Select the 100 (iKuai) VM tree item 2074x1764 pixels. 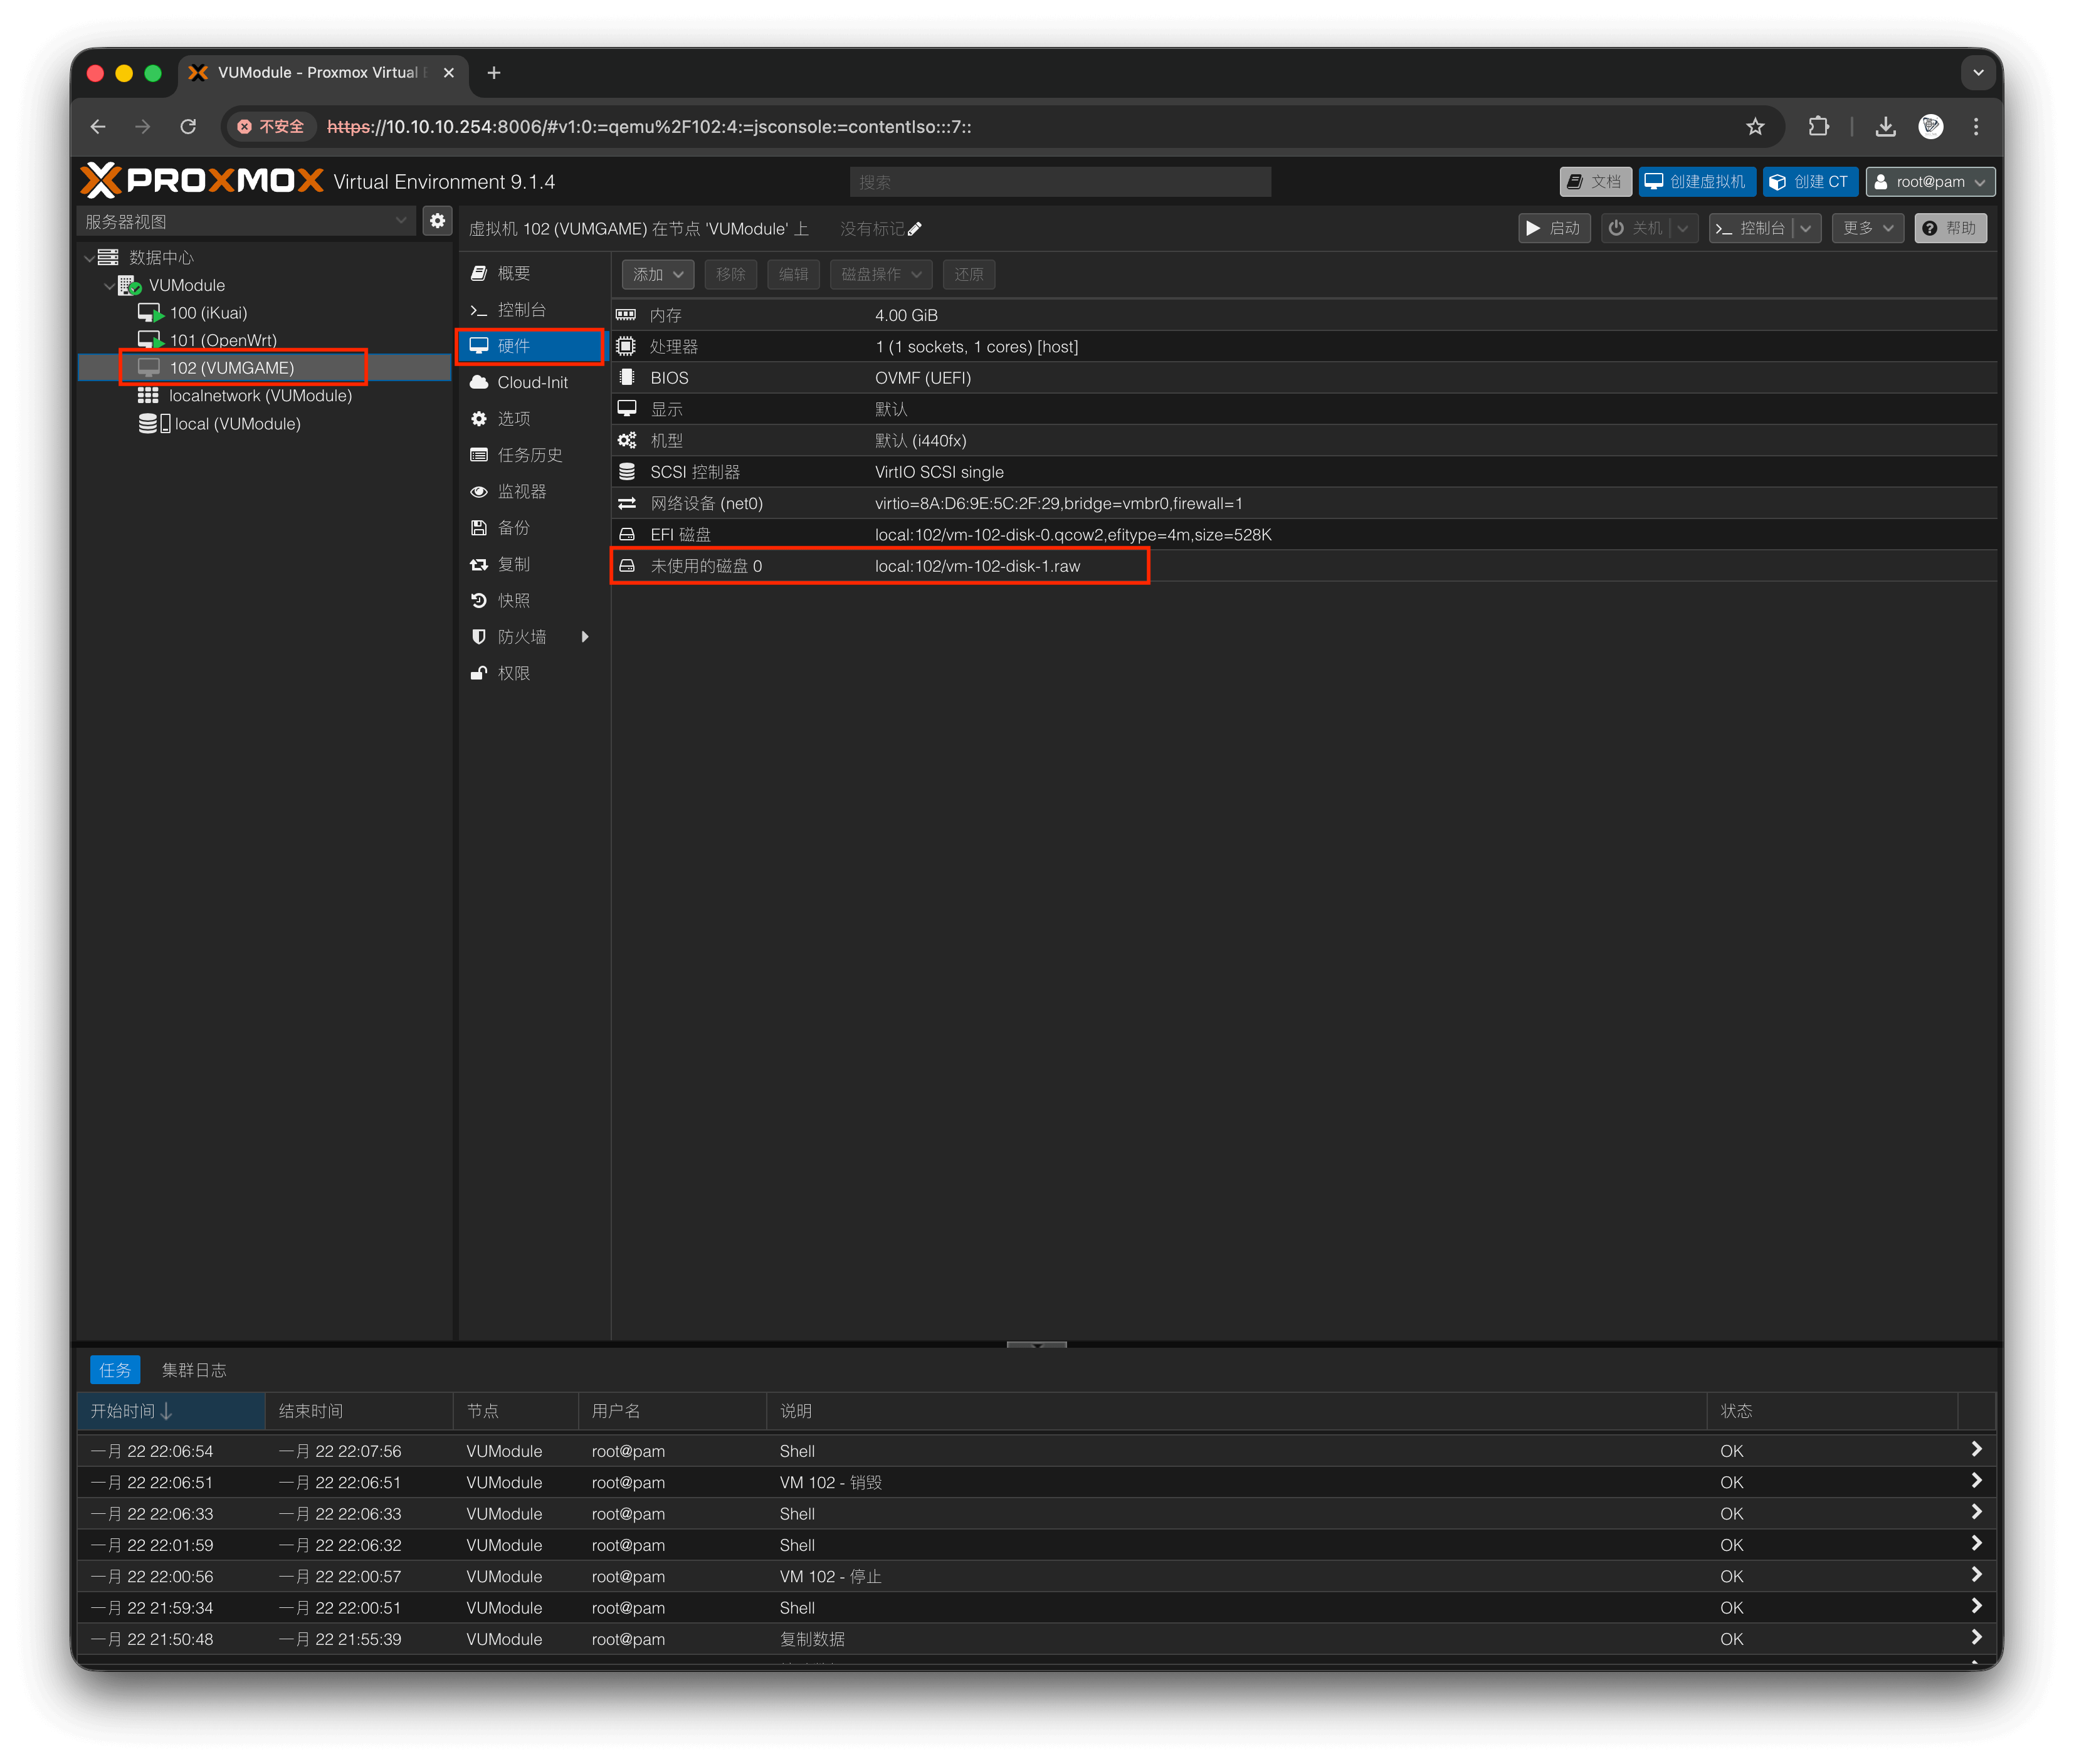pyautogui.click(x=208, y=313)
